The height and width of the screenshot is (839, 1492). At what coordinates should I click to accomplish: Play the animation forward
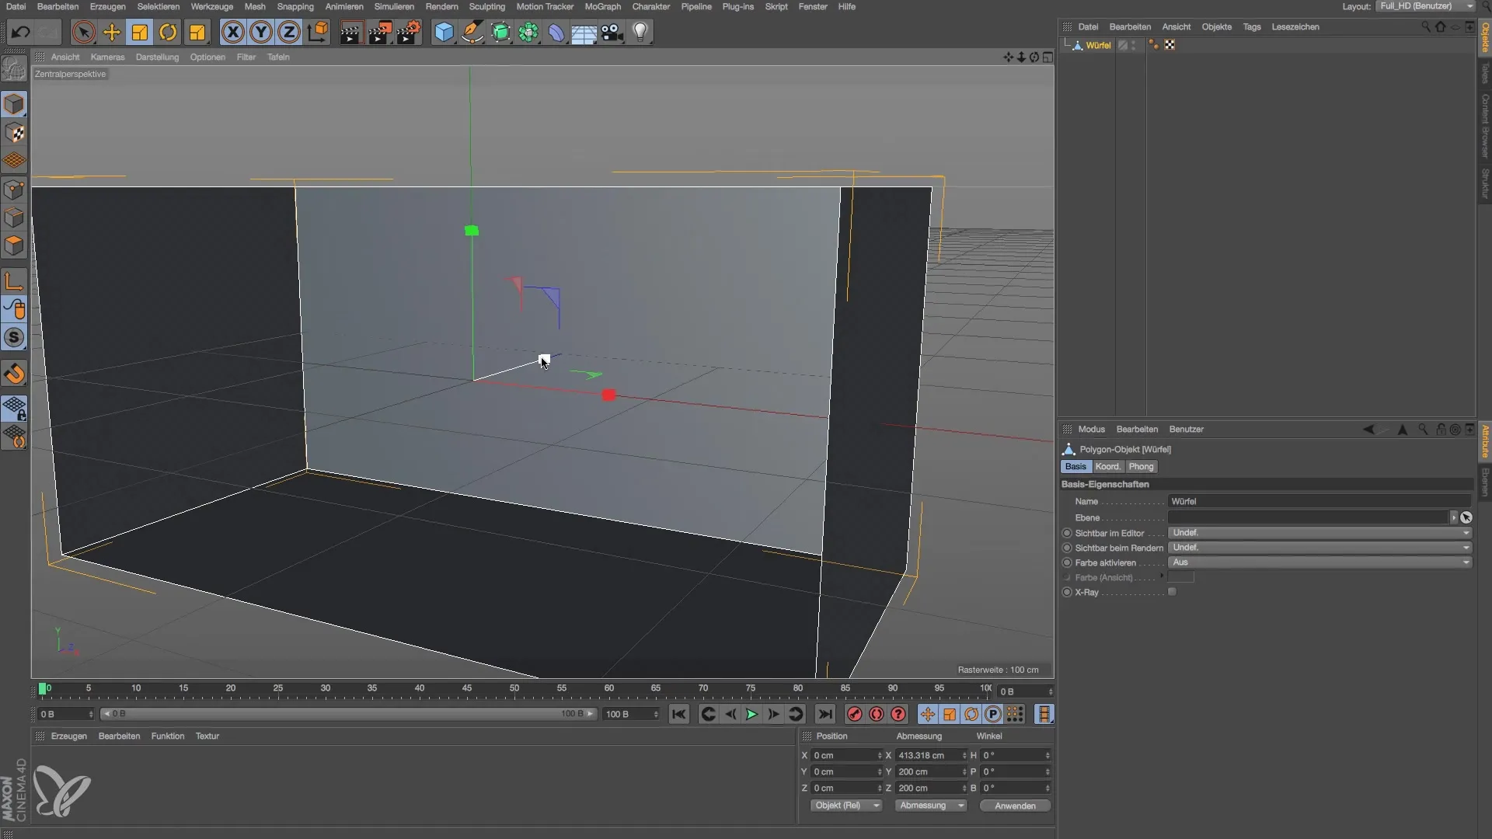click(x=751, y=714)
